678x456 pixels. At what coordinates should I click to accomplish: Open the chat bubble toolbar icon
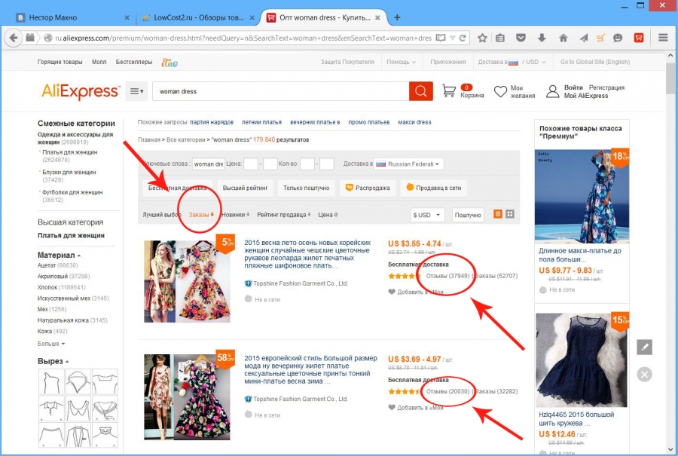tap(618, 38)
